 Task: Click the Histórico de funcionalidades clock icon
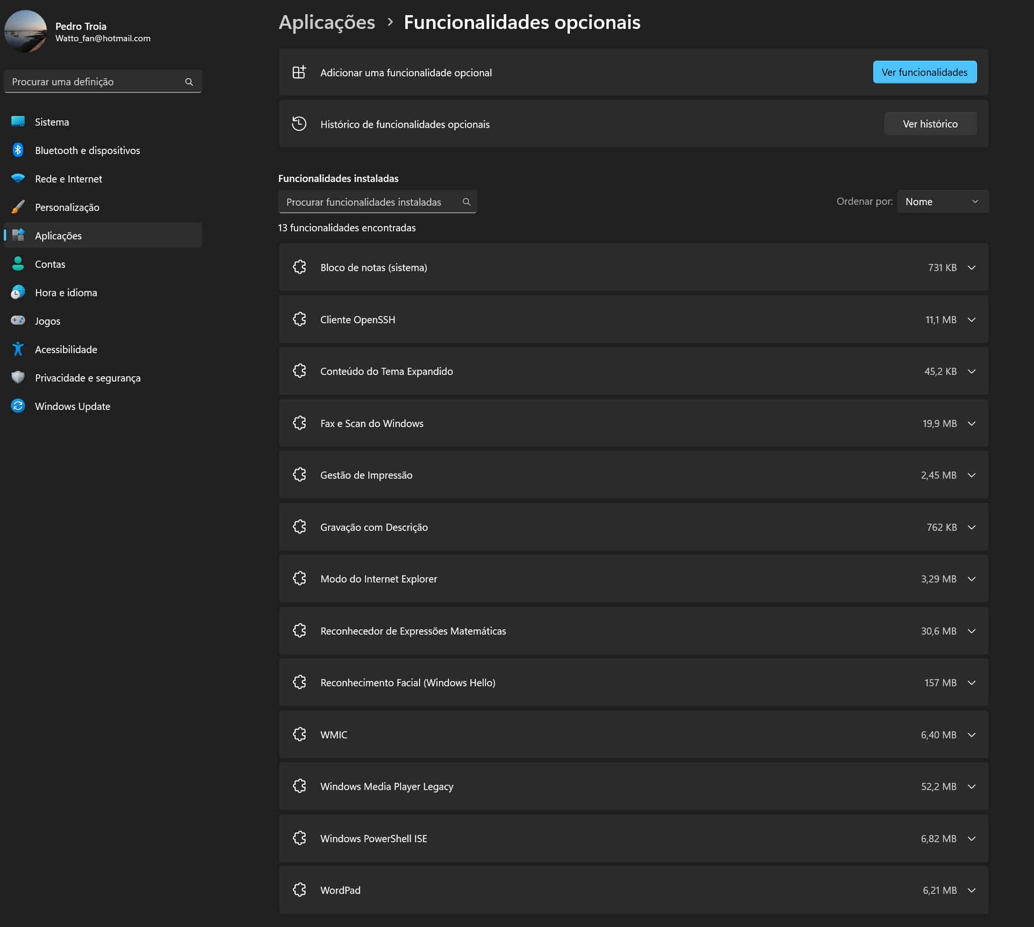299,124
